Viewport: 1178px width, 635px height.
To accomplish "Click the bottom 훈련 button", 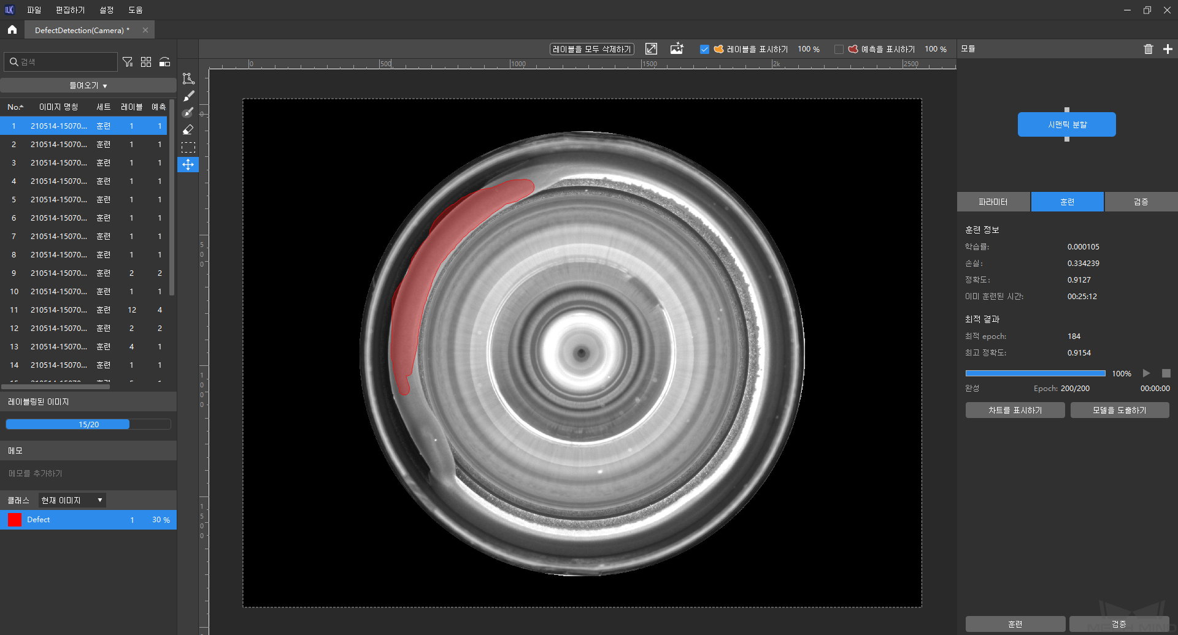I will (1015, 624).
